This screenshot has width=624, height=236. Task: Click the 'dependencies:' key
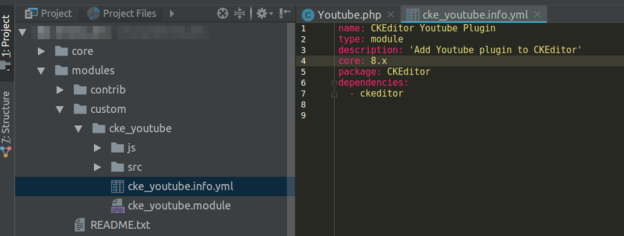click(x=373, y=83)
